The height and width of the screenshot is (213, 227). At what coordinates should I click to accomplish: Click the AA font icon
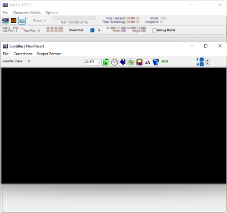[x=147, y=62]
